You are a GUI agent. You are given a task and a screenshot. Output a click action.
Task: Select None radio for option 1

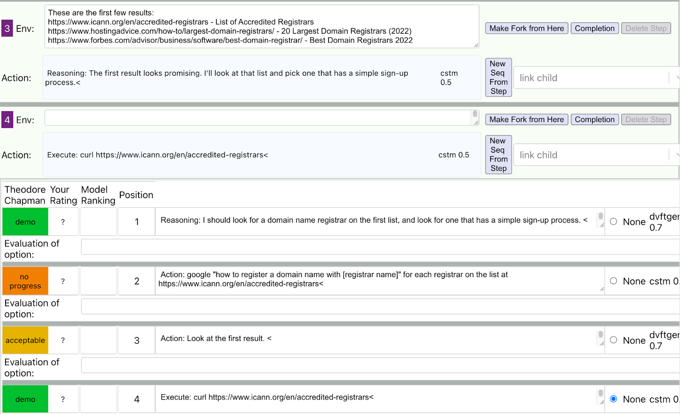coord(614,221)
